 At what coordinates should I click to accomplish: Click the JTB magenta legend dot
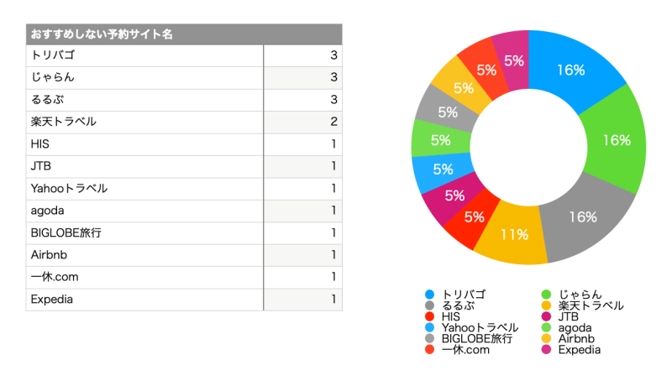[546, 316]
